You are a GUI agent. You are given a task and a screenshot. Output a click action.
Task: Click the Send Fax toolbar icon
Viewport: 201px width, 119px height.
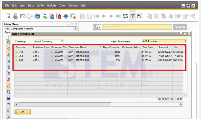[x=30, y=16]
